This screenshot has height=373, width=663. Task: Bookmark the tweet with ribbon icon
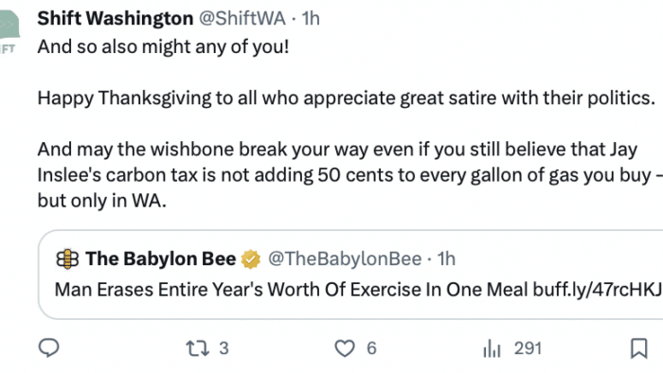(x=639, y=348)
